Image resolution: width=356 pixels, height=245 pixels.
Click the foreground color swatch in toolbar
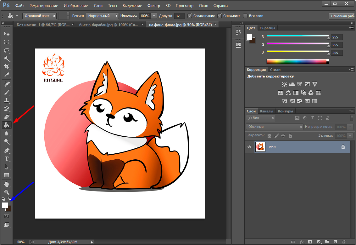click(x=5, y=205)
